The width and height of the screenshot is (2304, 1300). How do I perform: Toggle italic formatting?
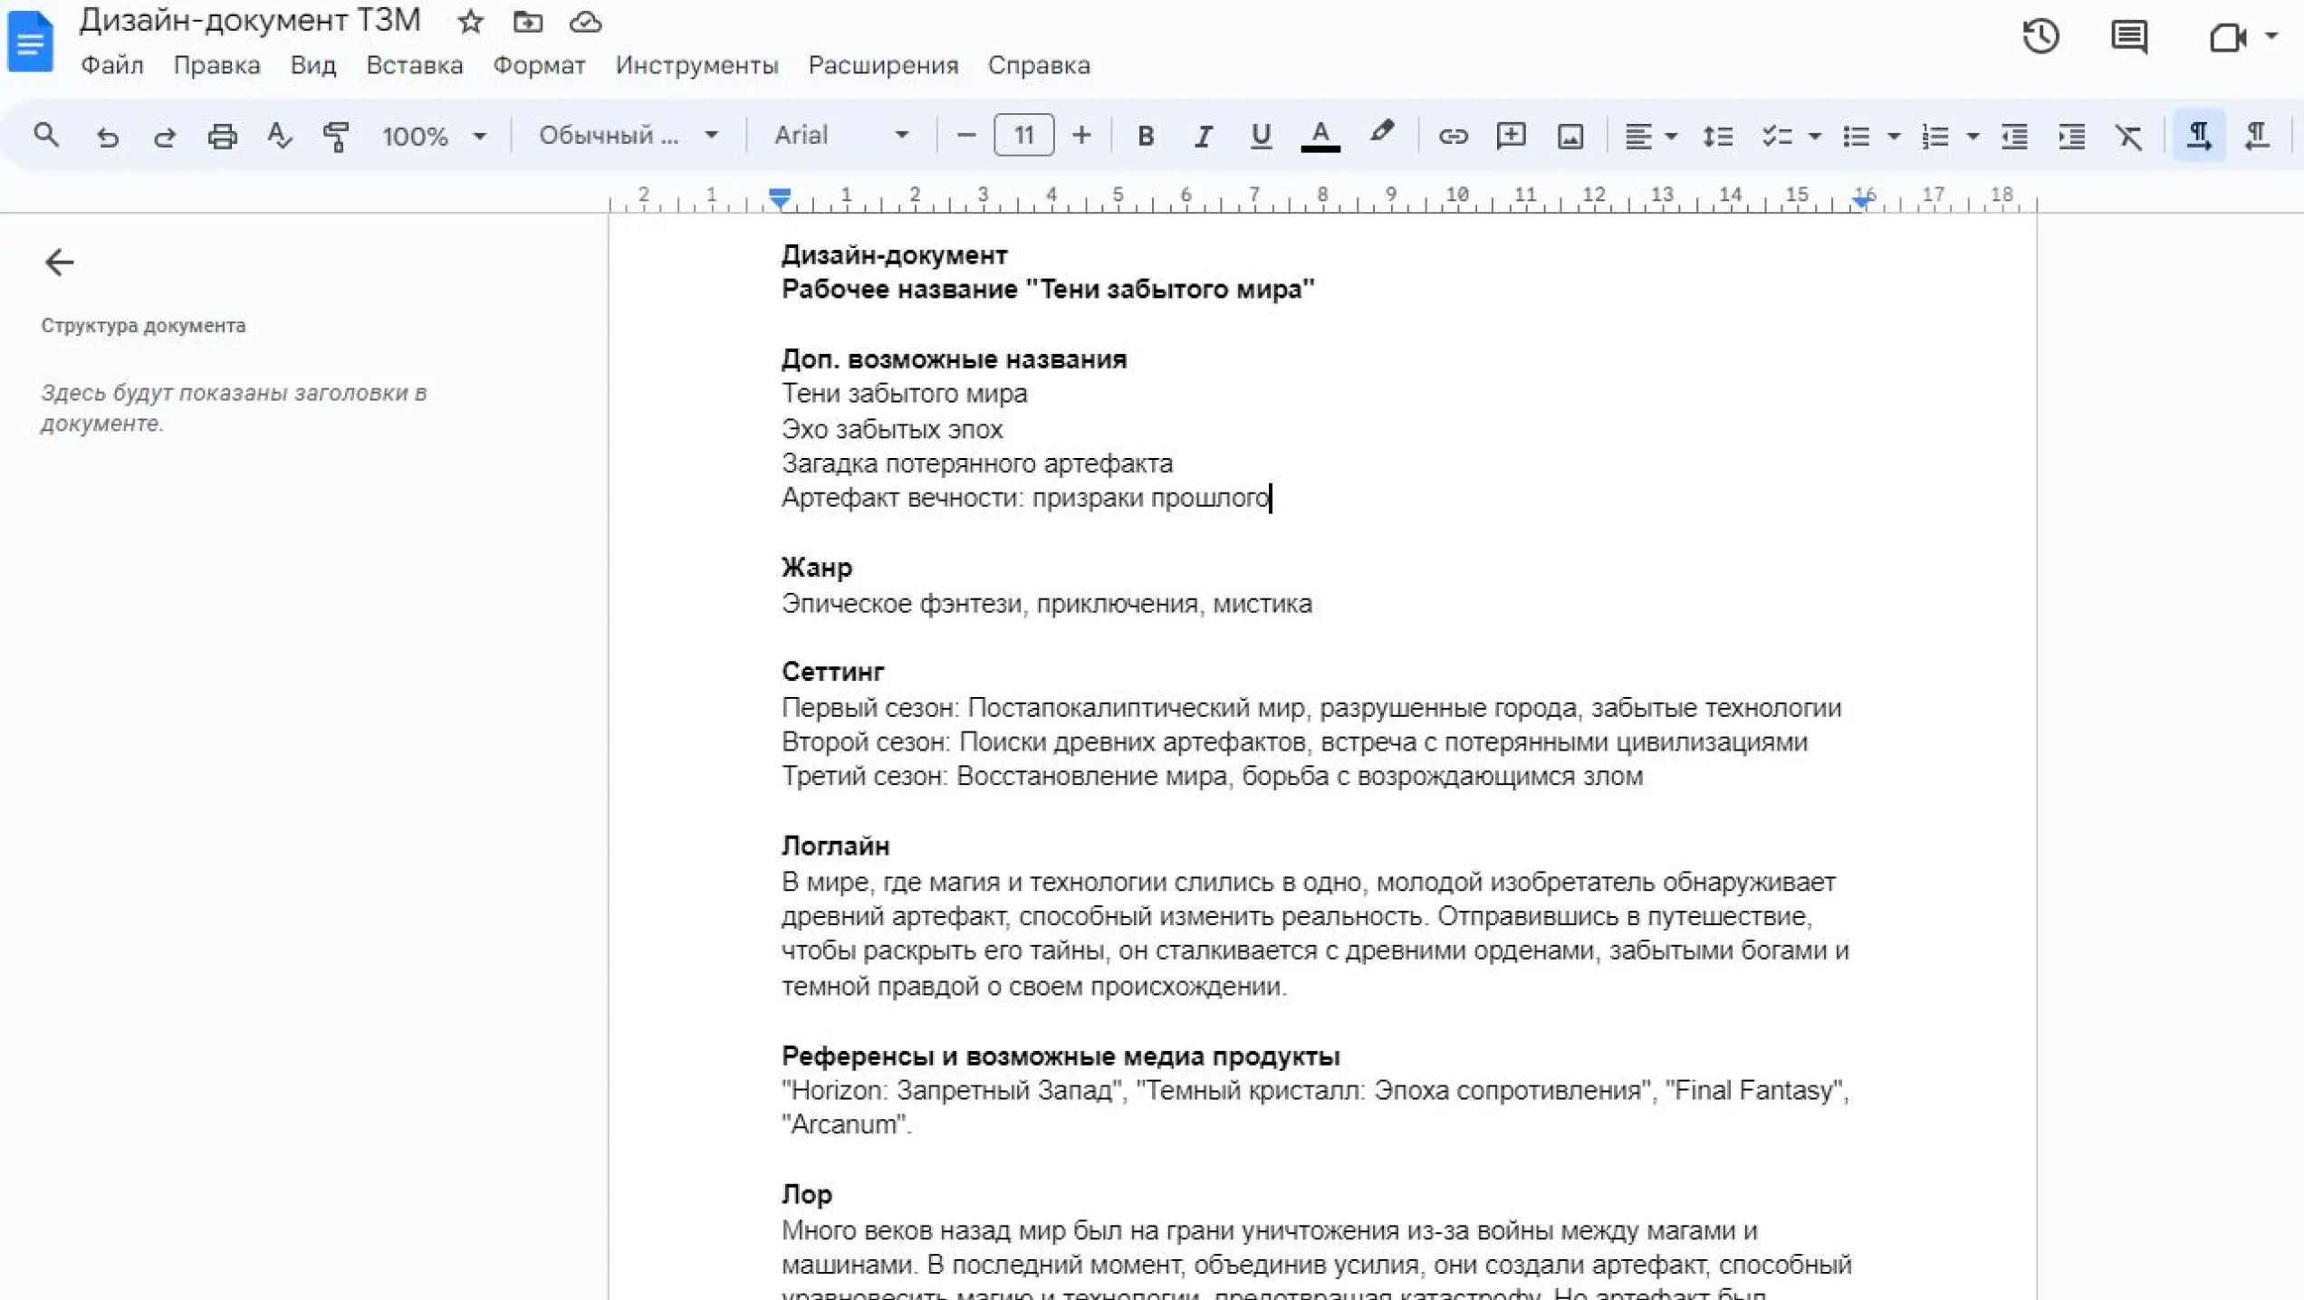coord(1203,136)
